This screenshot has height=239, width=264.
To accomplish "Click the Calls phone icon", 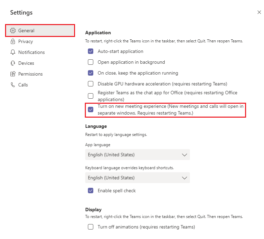I will tap(13, 85).
